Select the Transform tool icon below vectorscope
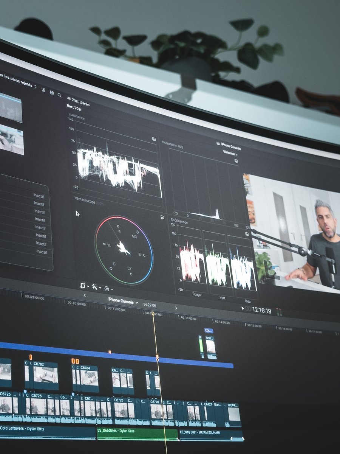 [x=83, y=285]
